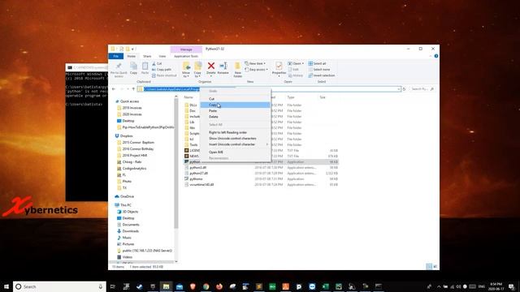Expand Insert Unicode control character submenu
Viewport: 520px width, 292px height.
pyautogui.click(x=235, y=144)
